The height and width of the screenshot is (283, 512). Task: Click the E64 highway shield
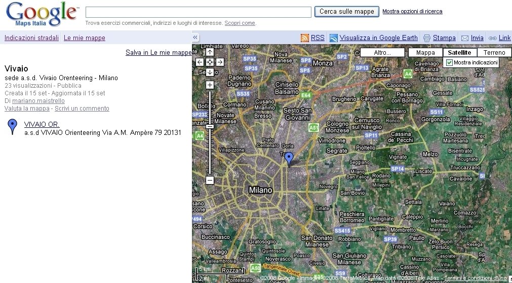[306, 95]
